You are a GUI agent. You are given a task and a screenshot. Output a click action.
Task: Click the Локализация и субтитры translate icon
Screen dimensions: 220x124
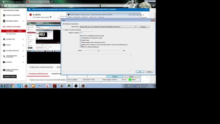point(4,56)
